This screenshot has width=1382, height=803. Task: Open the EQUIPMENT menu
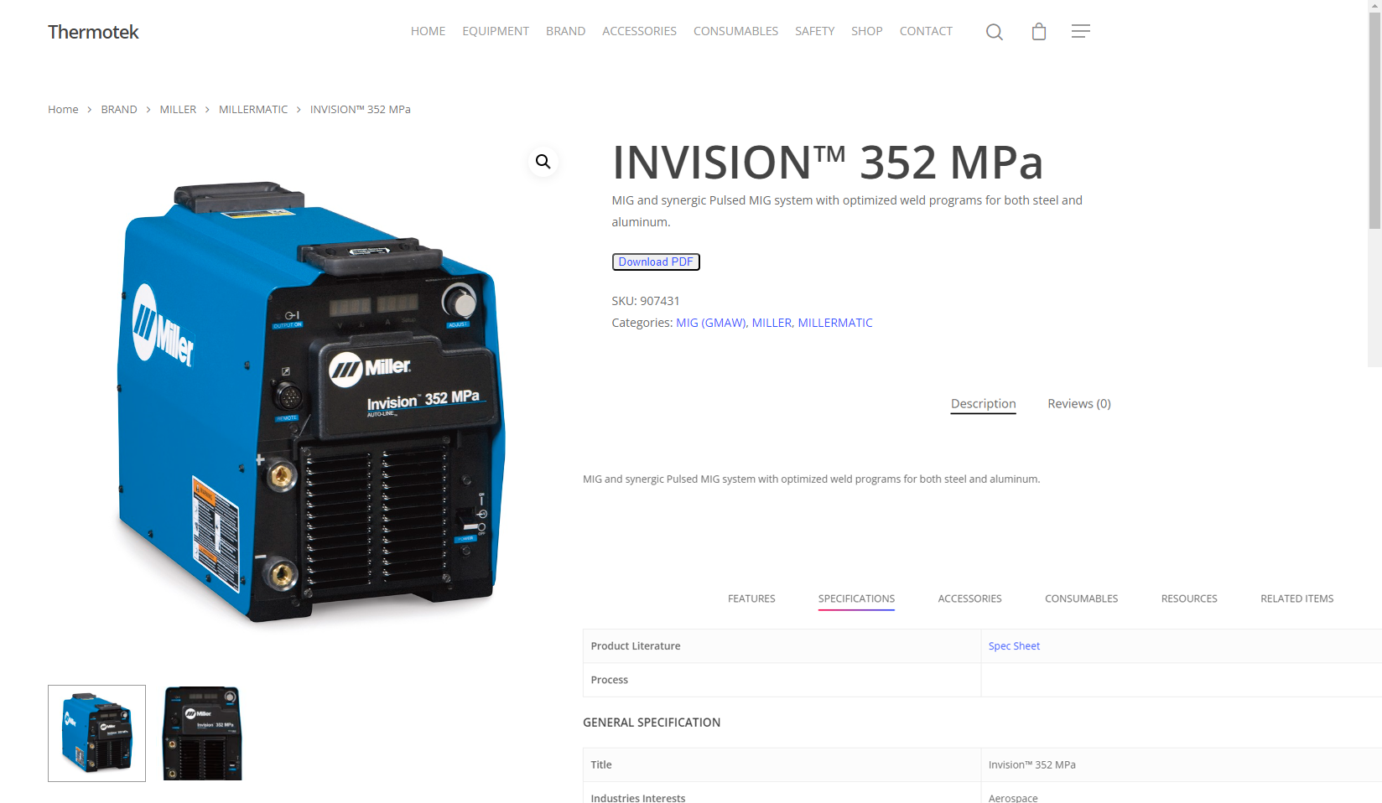click(x=496, y=31)
